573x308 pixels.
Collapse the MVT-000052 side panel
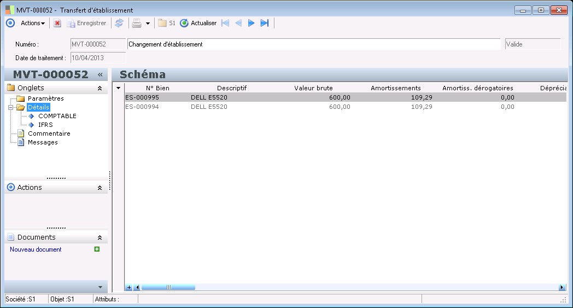pyautogui.click(x=100, y=74)
